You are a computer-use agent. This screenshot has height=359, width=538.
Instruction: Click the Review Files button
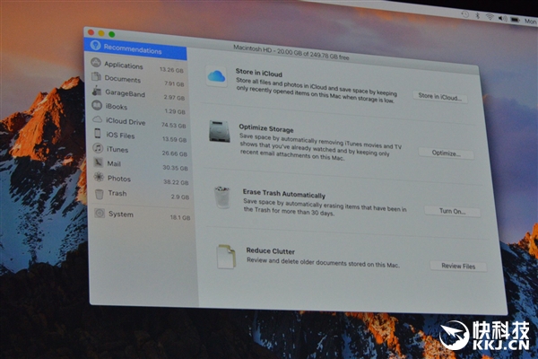coord(458,266)
